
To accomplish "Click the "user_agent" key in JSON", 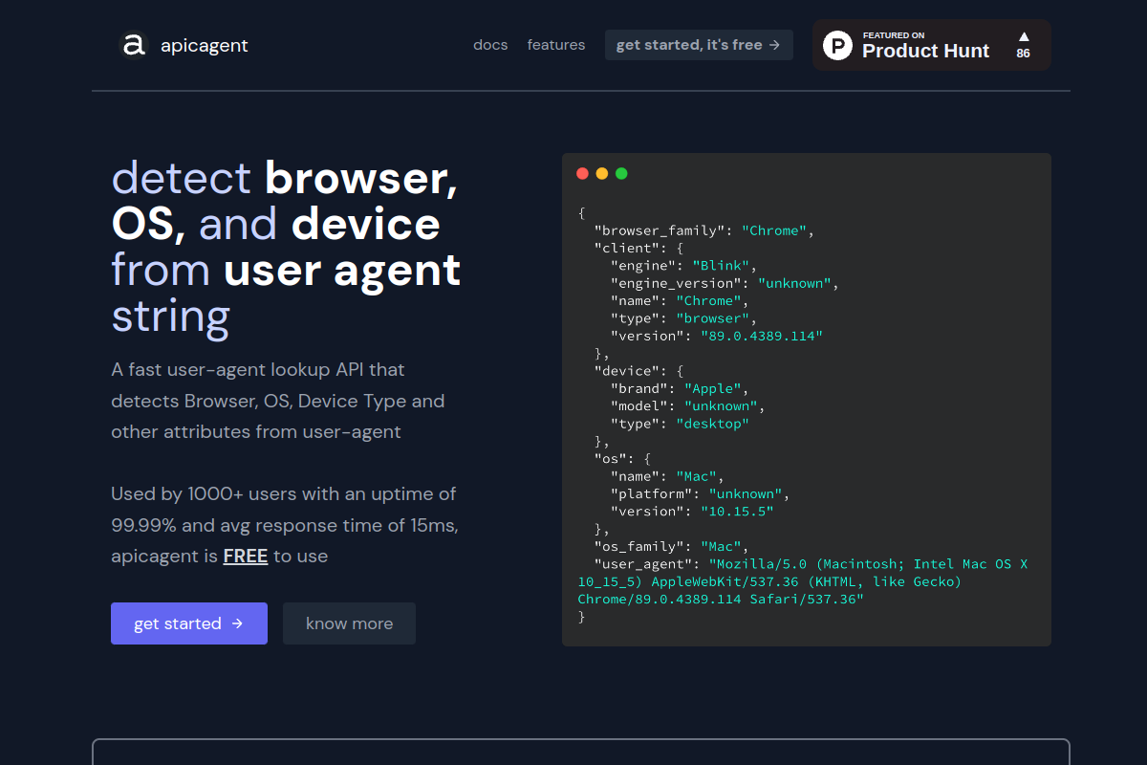I will point(643,564).
